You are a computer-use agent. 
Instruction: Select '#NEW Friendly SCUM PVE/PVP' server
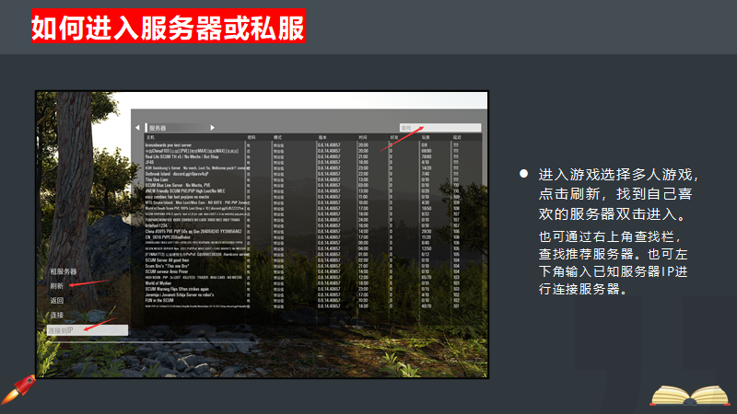click(312, 191)
